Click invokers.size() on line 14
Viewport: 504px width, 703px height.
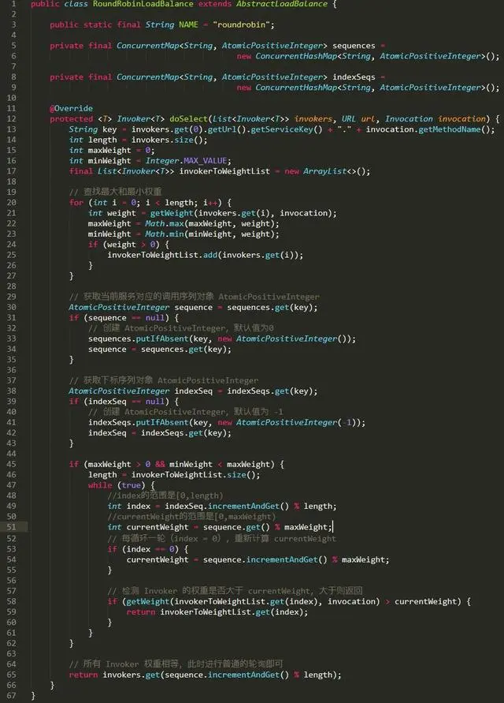pyautogui.click(x=167, y=140)
